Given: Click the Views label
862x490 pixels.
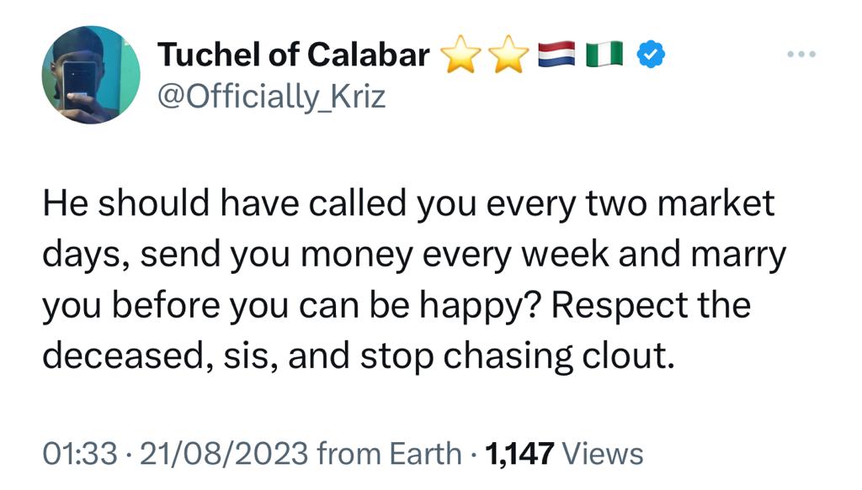Looking at the screenshot, I should [603, 454].
